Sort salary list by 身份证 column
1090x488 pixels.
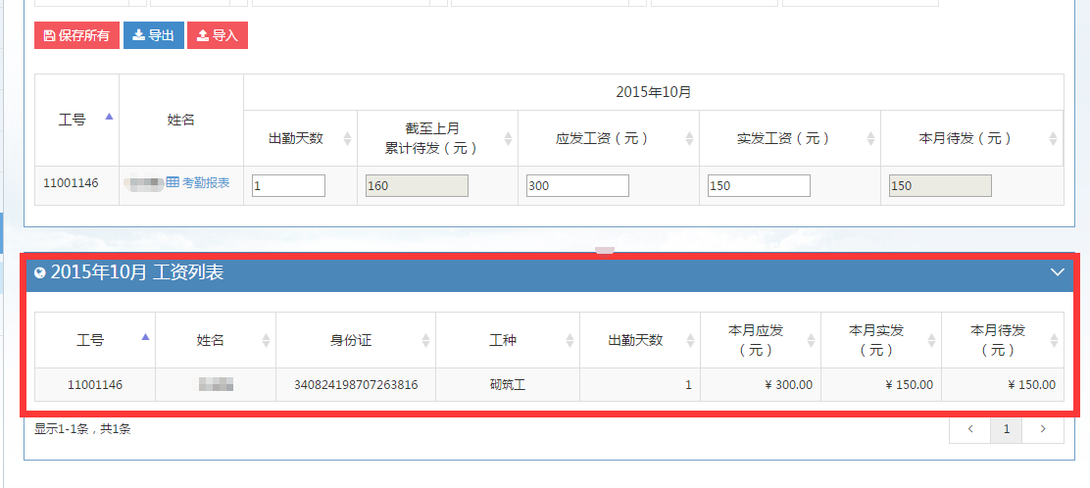pos(425,340)
